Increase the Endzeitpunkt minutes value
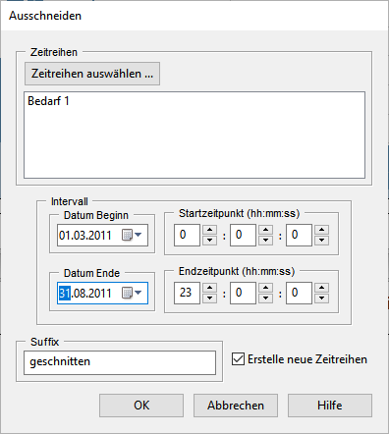This screenshot has width=389, height=434. [265, 288]
